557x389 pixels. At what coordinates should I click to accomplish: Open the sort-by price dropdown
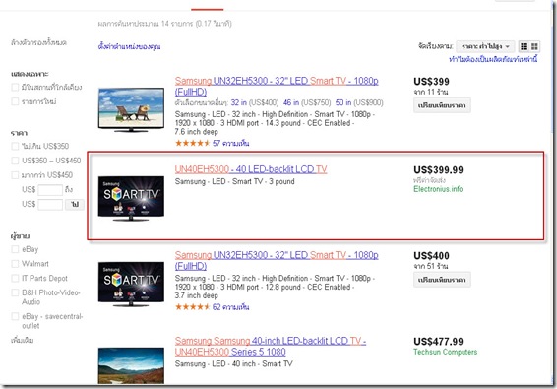485,46
